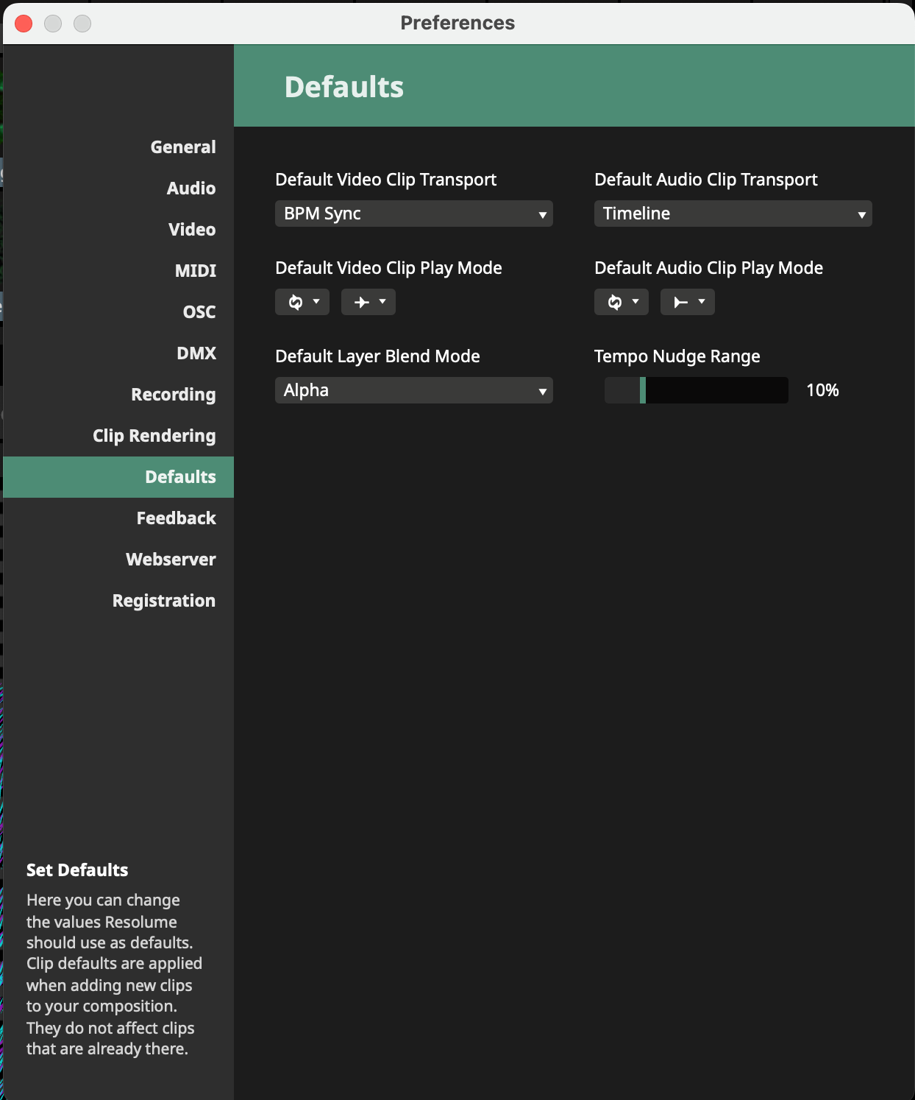Open audio clip start-behavior icon menu
The height and width of the screenshot is (1100, 915).
click(x=688, y=302)
